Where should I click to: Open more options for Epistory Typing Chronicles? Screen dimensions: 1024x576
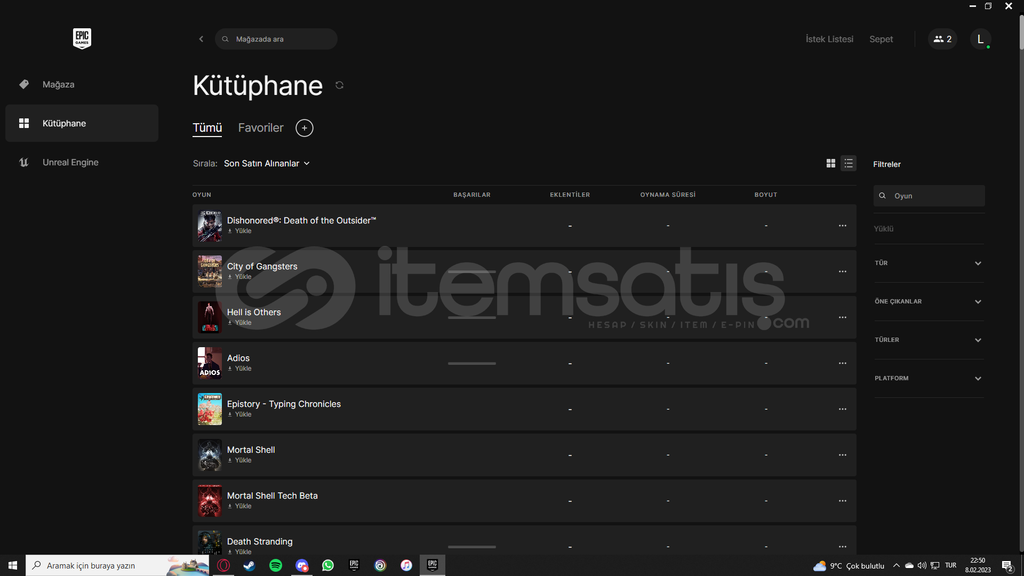[x=843, y=409]
